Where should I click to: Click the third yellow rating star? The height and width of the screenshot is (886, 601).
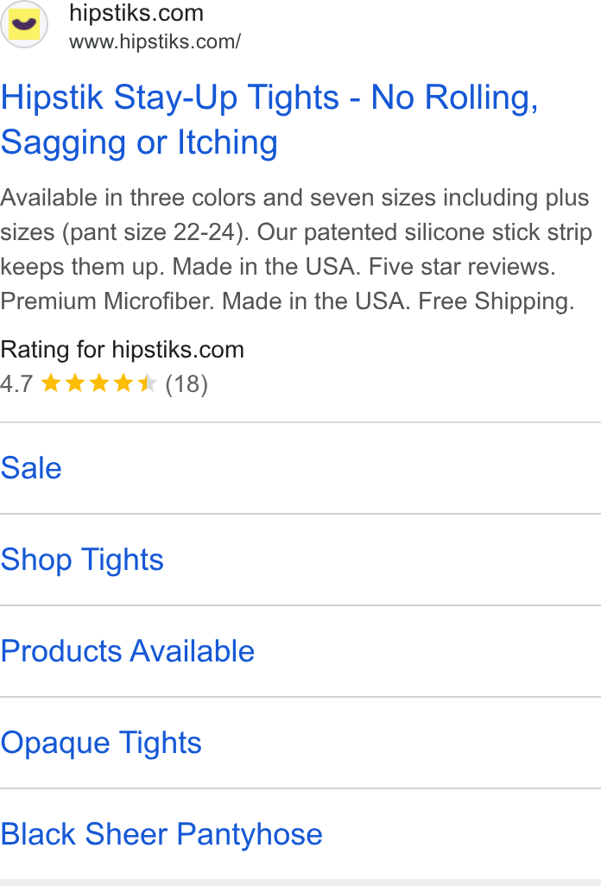[x=98, y=383]
